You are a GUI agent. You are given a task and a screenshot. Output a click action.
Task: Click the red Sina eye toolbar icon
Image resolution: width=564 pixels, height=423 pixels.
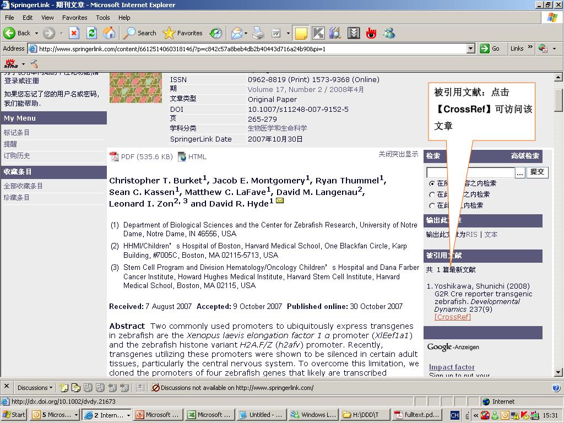point(371,33)
